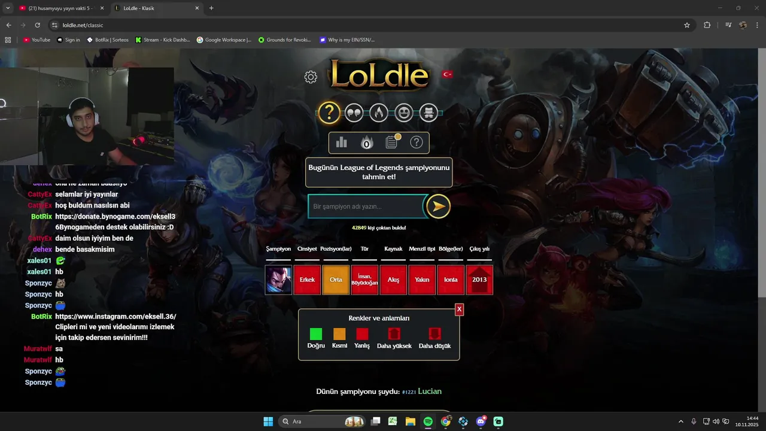Open the patch notes notepad icon
Screen dimensions: 766x431
(392, 142)
